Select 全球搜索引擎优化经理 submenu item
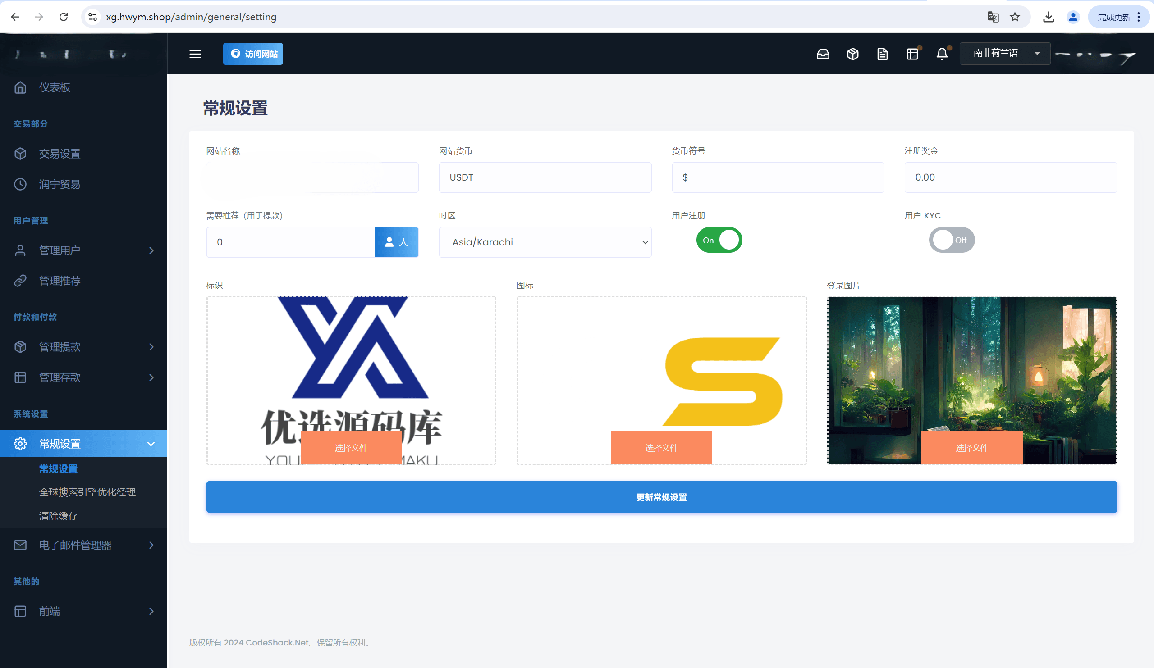The image size is (1154, 668). point(87,492)
